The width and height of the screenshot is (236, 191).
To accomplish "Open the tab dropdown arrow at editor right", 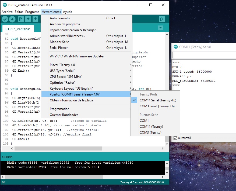I will click(x=160, y=28).
